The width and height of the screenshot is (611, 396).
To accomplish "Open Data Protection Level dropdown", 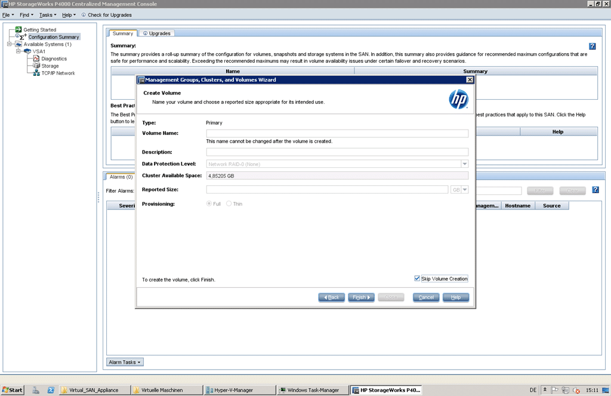I will coord(464,164).
